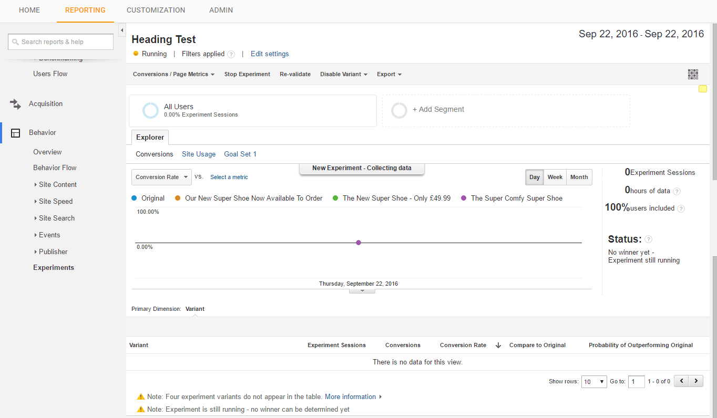The width and height of the screenshot is (717, 418).
Task: Click the Edit settings link
Action: (270, 54)
